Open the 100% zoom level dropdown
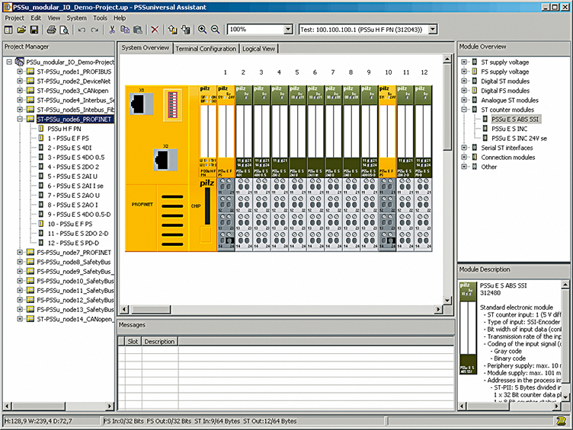 coord(288,30)
